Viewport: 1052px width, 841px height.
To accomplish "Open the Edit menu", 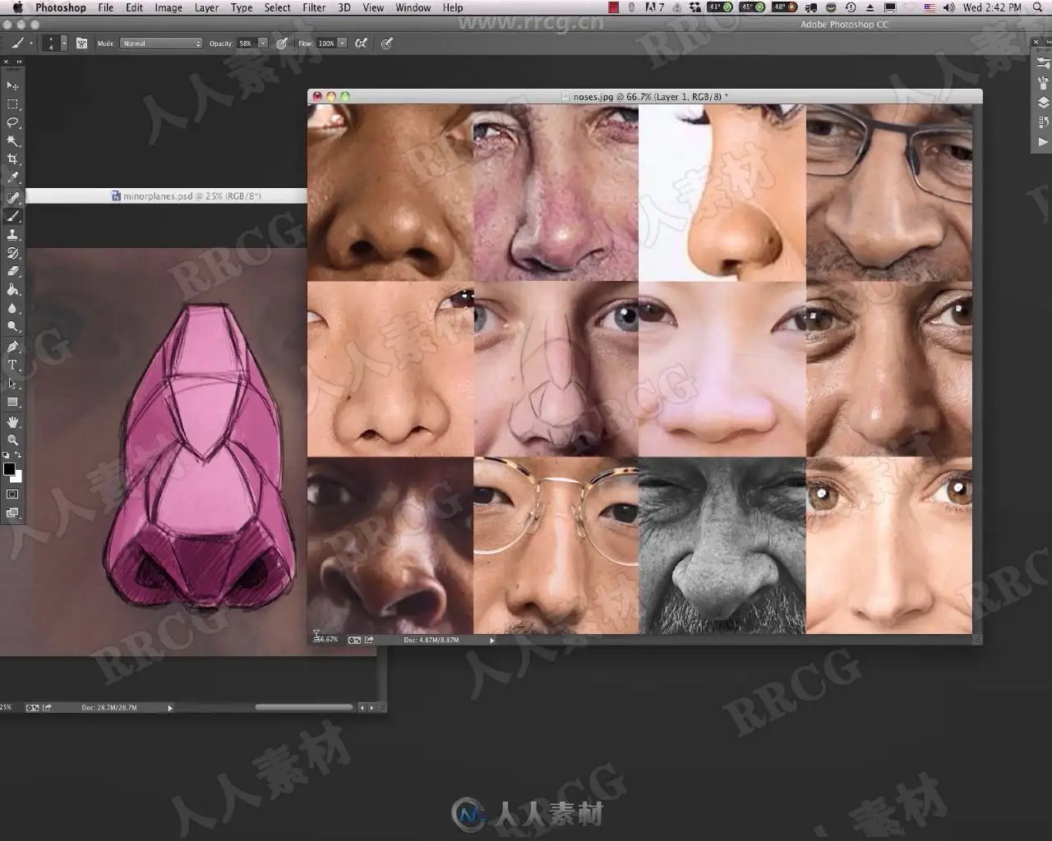I will click(134, 7).
